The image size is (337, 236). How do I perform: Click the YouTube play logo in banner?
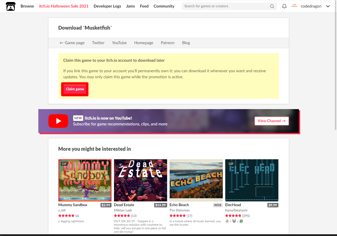(x=58, y=121)
